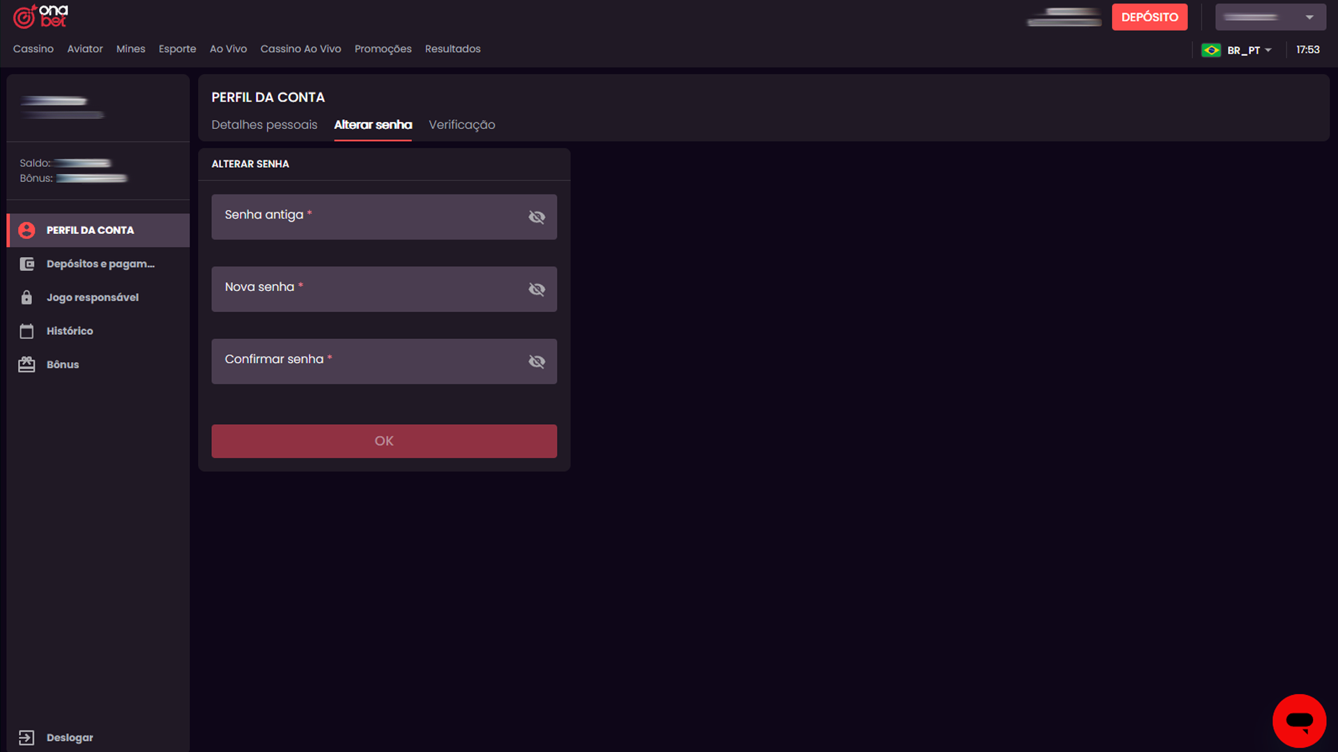1338x752 pixels.
Task: Toggle visibility of Senha antiga field
Action: coord(537,217)
